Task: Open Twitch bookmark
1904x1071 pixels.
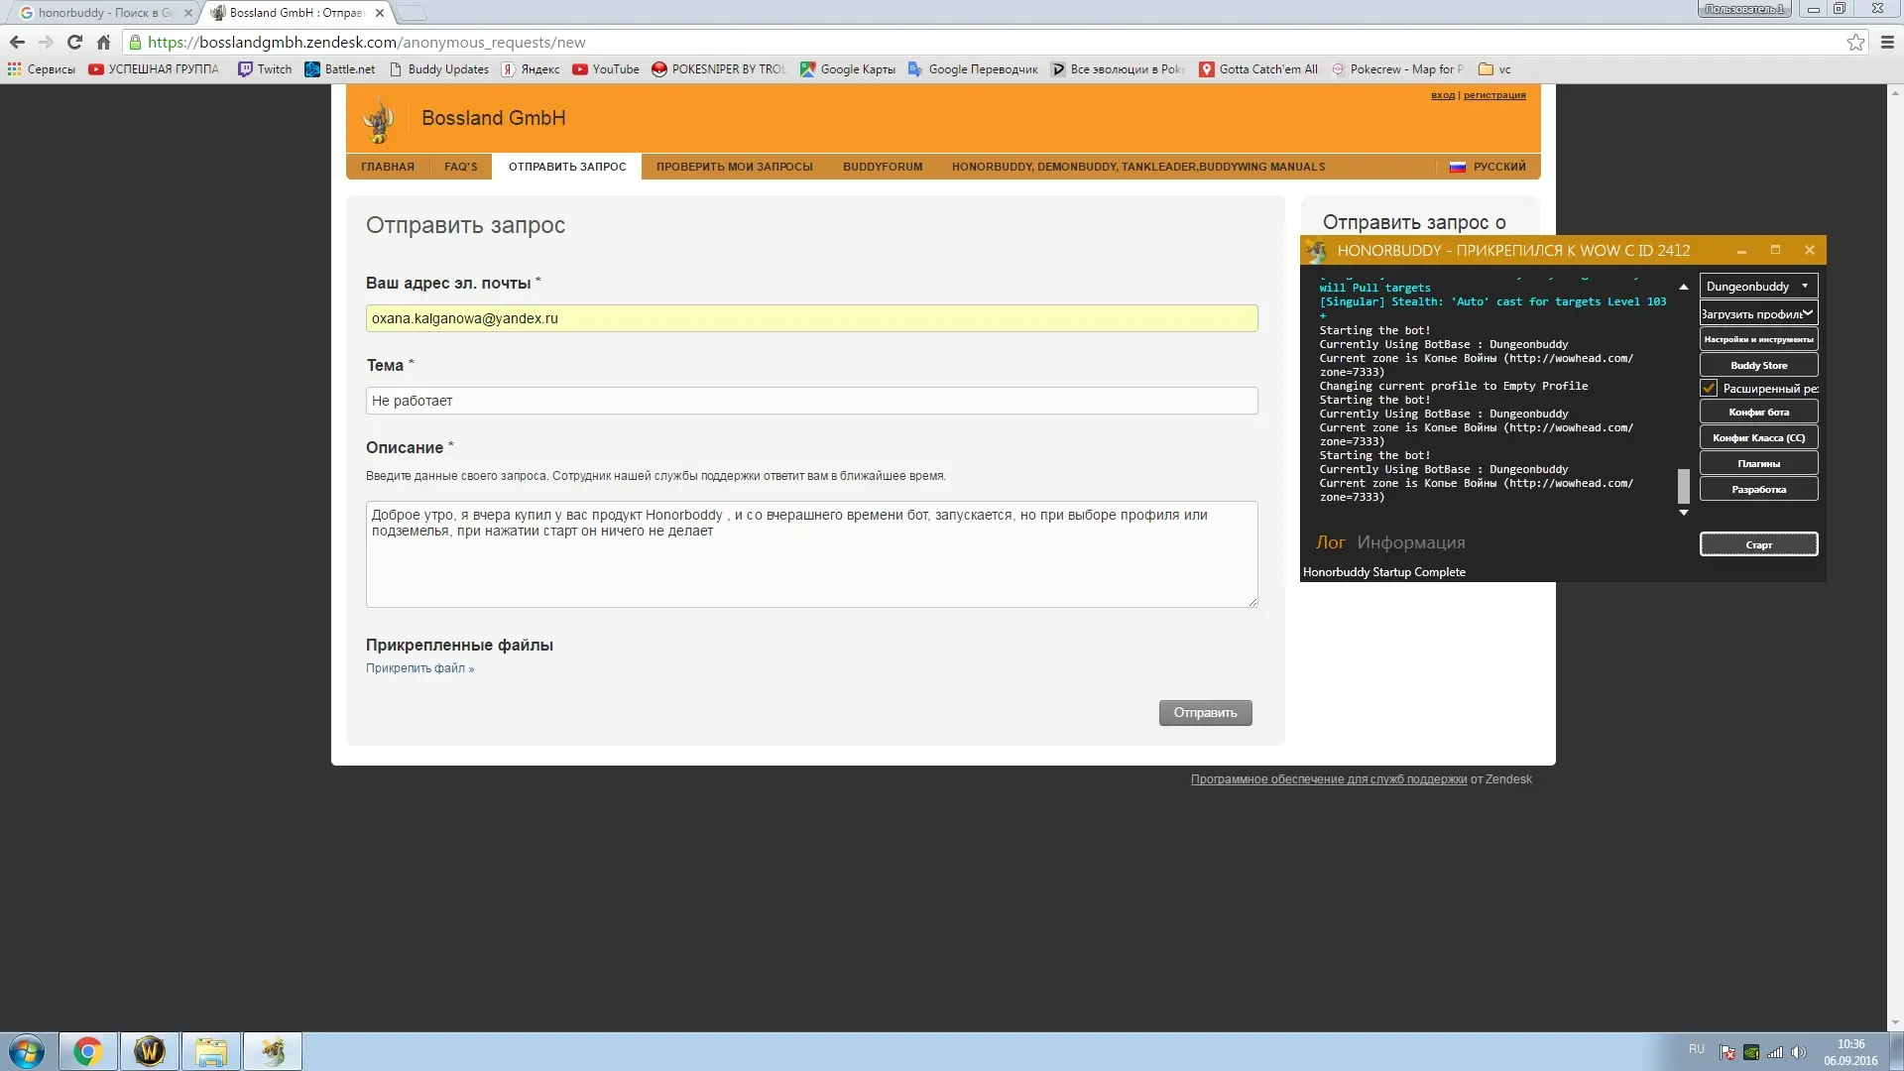Action: click(265, 69)
